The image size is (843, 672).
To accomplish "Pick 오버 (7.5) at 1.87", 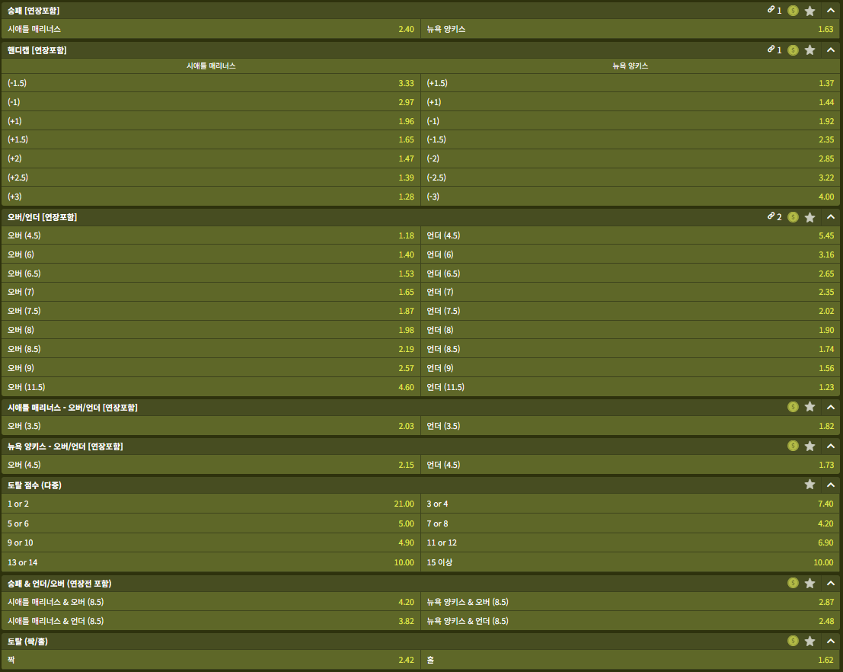I will click(x=211, y=311).
